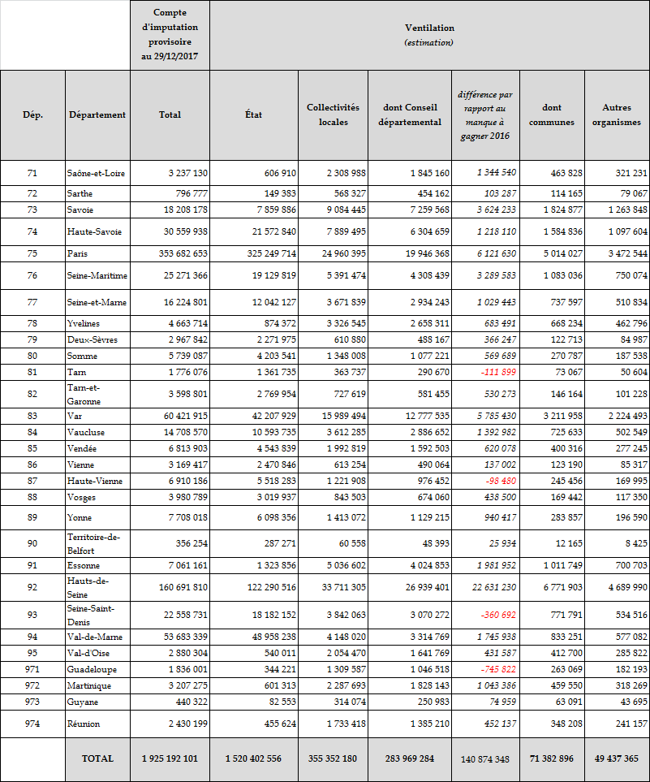The width and height of the screenshot is (650, 782).
Task: Select the dont Conseil départemental header
Action: pos(410,115)
